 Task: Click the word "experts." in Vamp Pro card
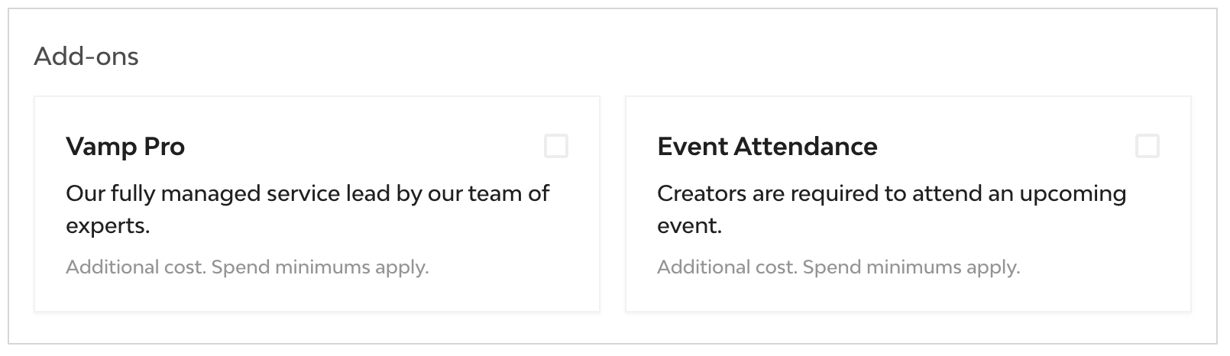(x=108, y=226)
